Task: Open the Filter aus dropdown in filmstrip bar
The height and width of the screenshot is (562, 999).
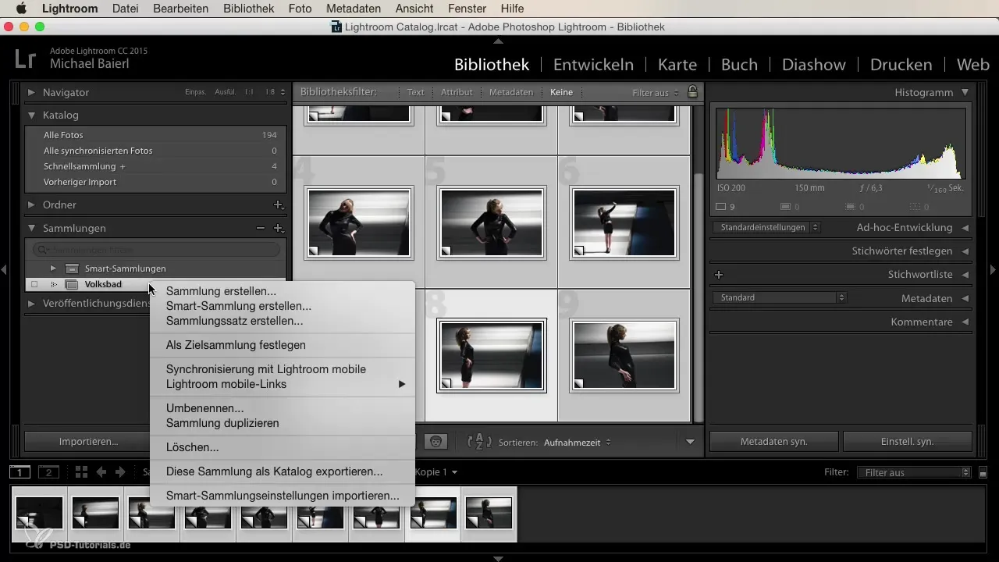Action: click(x=913, y=472)
